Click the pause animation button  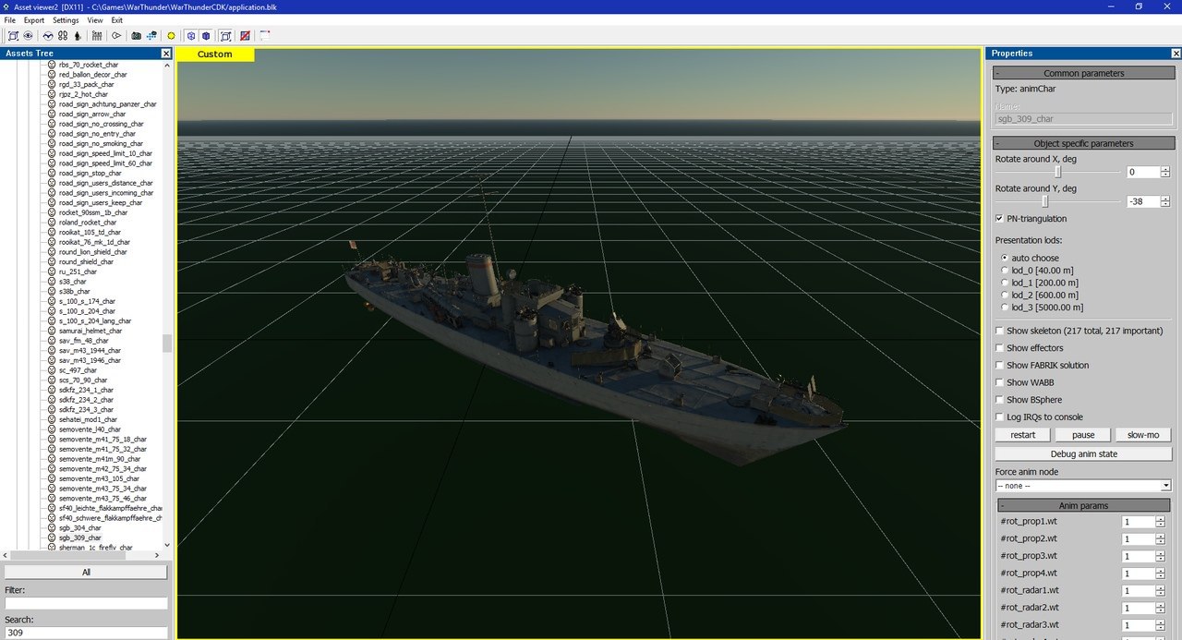point(1083,435)
